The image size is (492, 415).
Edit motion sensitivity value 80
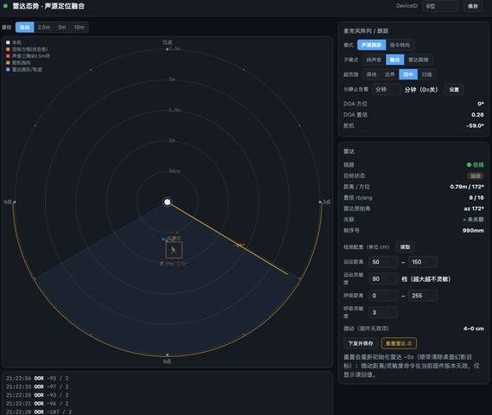(x=383, y=279)
